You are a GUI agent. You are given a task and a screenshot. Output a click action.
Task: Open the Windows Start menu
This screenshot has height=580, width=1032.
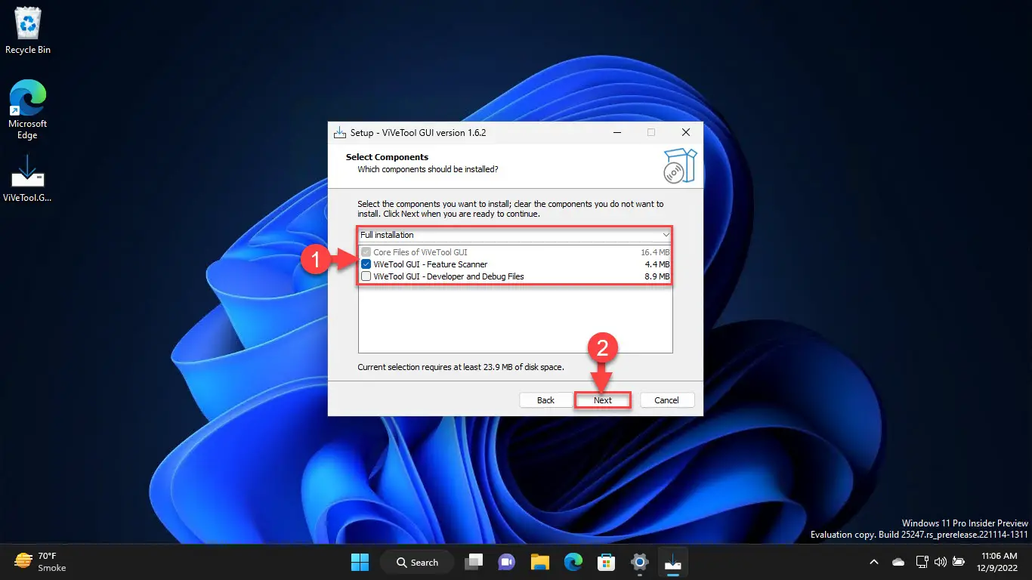pos(360,562)
